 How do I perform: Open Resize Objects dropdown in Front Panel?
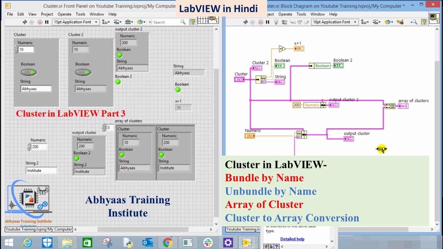[129, 22]
